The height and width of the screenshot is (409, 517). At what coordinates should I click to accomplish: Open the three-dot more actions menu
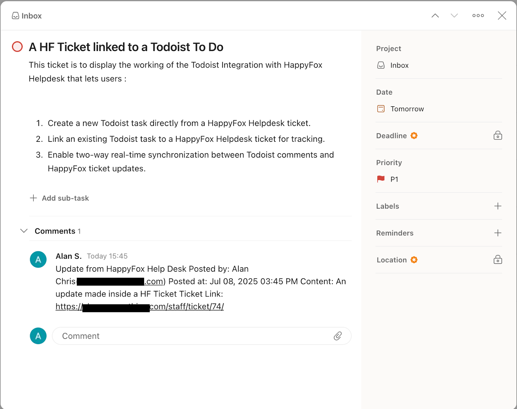point(478,16)
